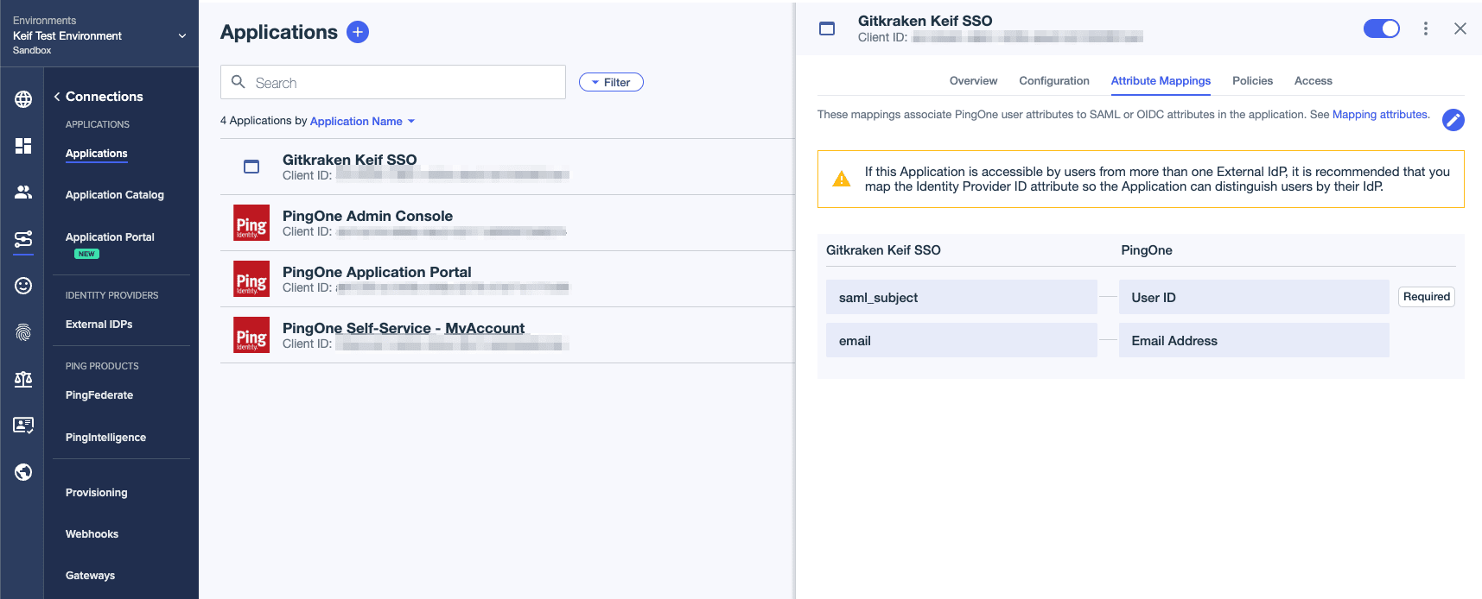Image resolution: width=1482 pixels, height=599 pixels.
Task: Select PingOne Application Portal application
Action: click(x=507, y=279)
